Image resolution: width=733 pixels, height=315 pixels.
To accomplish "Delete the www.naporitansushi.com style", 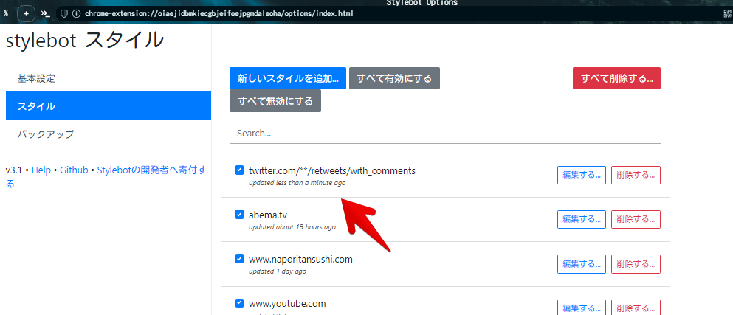I will [636, 264].
